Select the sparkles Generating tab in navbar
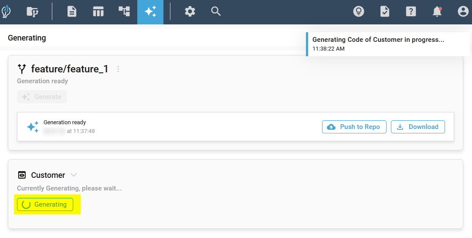This screenshot has width=472, height=238. coord(150,12)
